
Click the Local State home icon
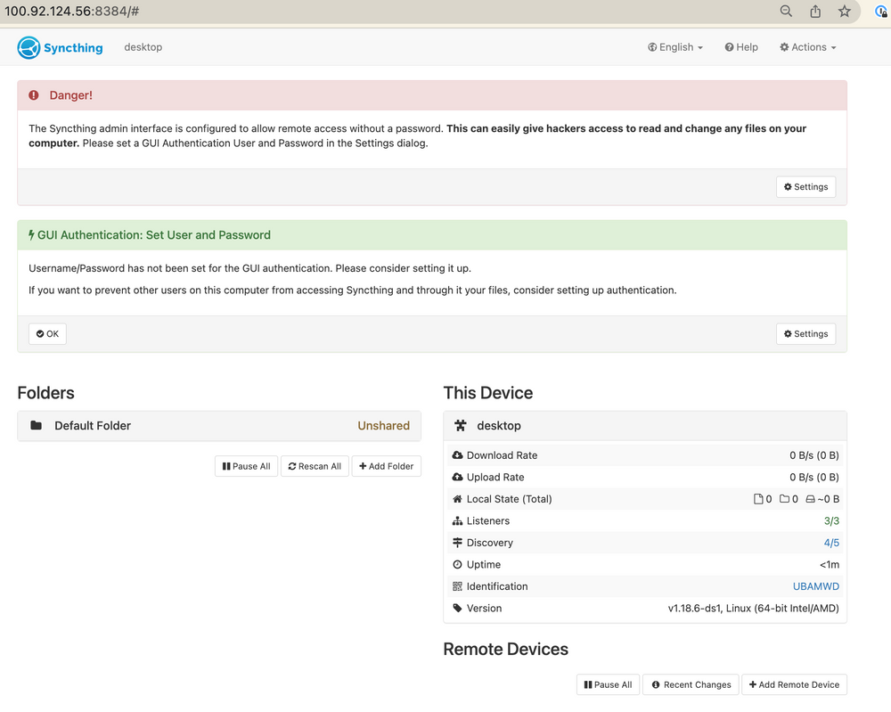457,498
